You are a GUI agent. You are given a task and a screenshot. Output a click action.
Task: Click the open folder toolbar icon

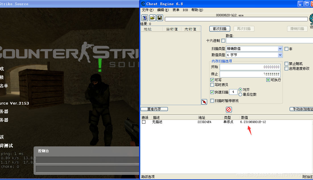coord(152,18)
